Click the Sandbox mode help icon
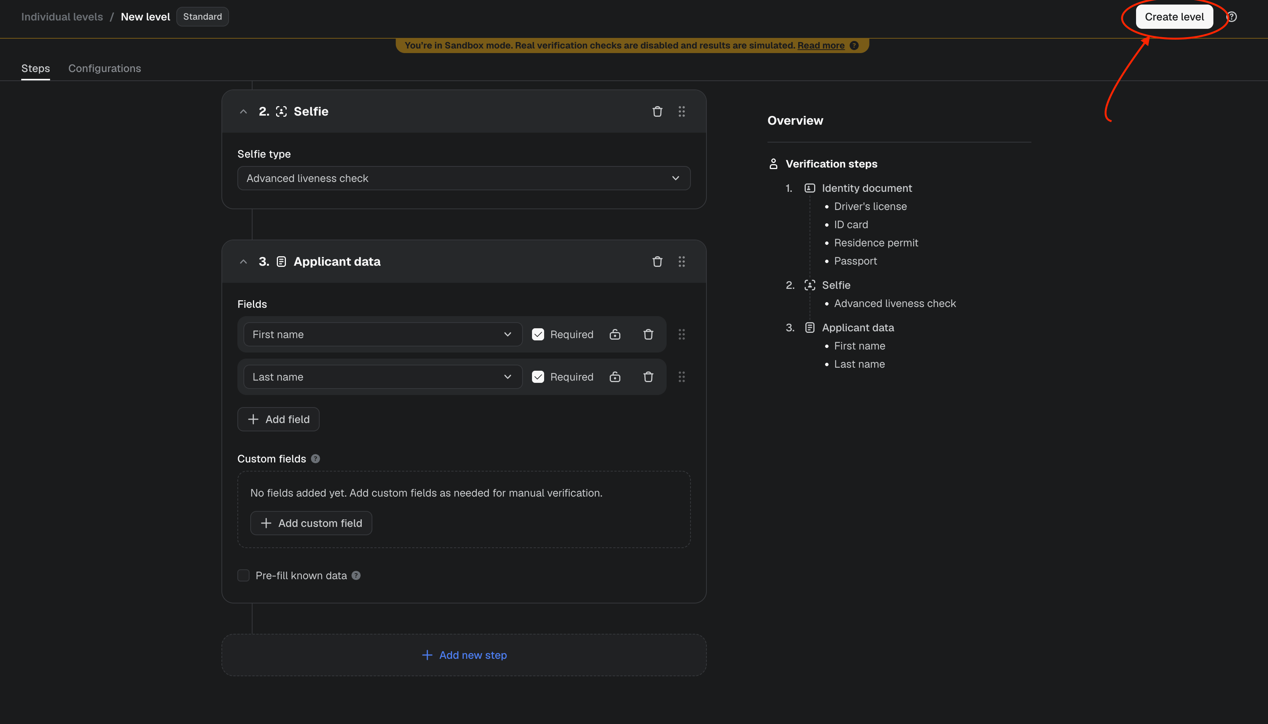Image resolution: width=1268 pixels, height=724 pixels. [x=854, y=45]
